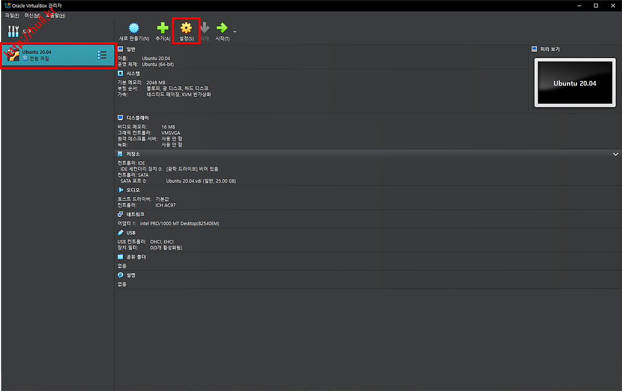Open the 시스템 section header link
Image resolution: width=622 pixels, height=391 pixels.
(133, 73)
